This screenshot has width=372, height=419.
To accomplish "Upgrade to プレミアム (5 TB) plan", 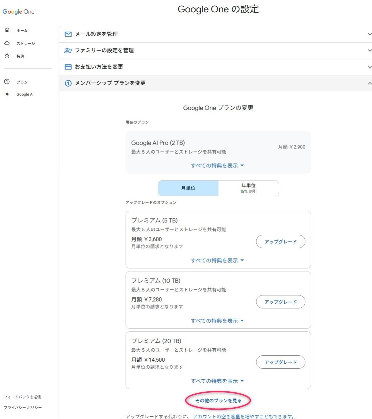I will [x=280, y=241].
